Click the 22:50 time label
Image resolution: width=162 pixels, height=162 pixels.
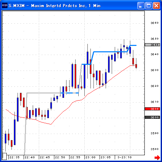point(60,157)
